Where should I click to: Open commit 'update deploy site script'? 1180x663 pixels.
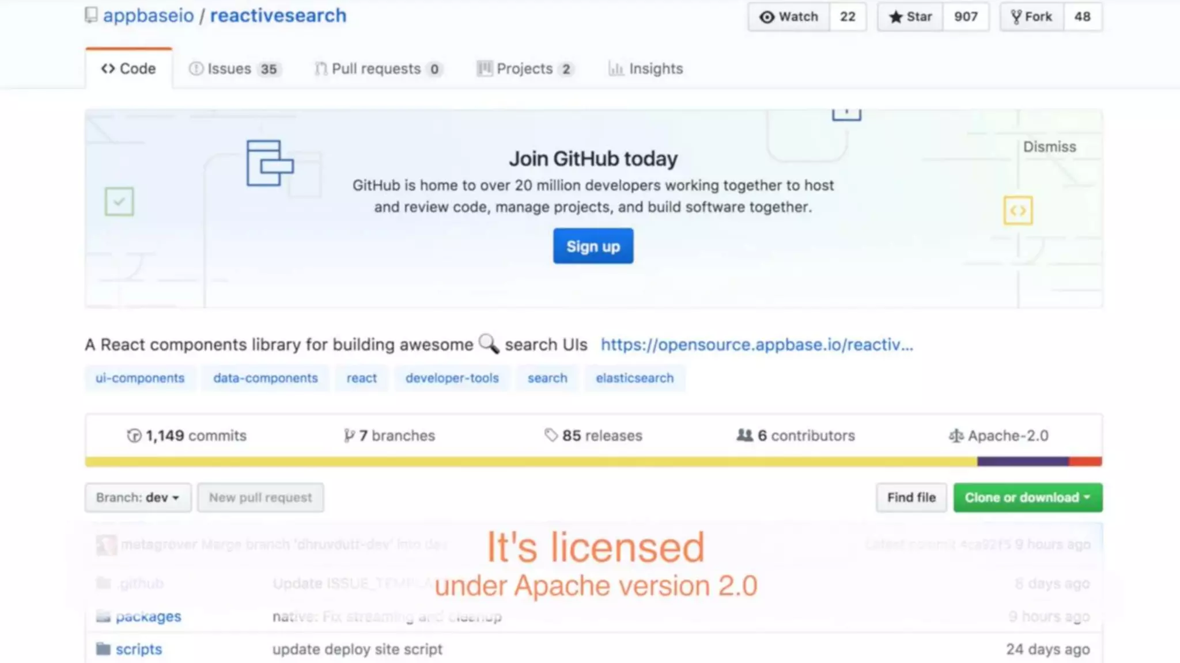(357, 650)
